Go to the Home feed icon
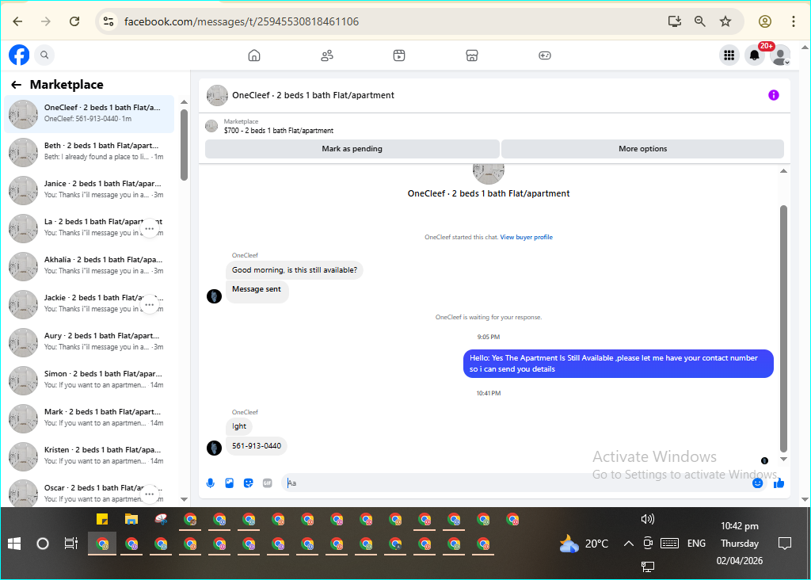Image resolution: width=811 pixels, height=580 pixels. tap(254, 55)
